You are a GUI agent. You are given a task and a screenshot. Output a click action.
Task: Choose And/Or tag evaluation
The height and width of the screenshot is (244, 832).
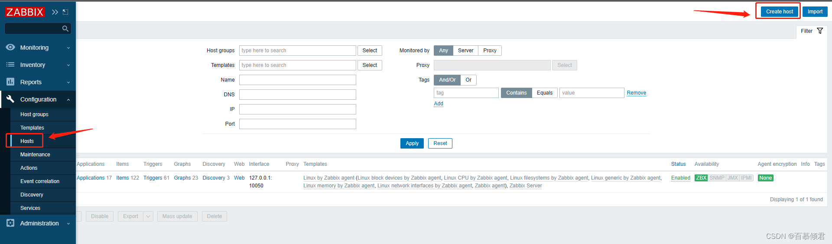447,80
